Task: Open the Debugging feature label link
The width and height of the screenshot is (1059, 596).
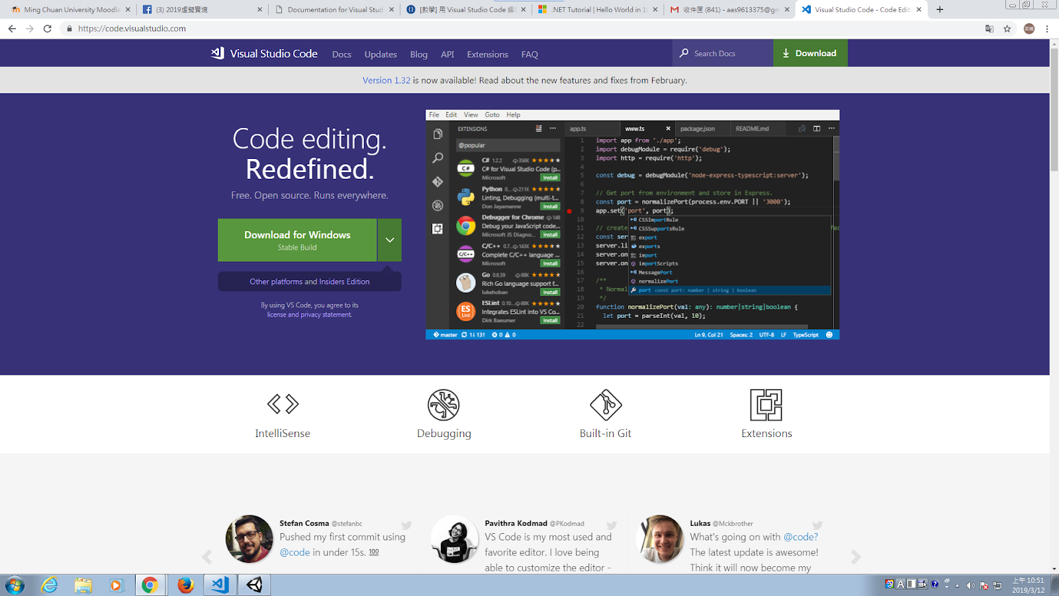Action: [x=444, y=433]
